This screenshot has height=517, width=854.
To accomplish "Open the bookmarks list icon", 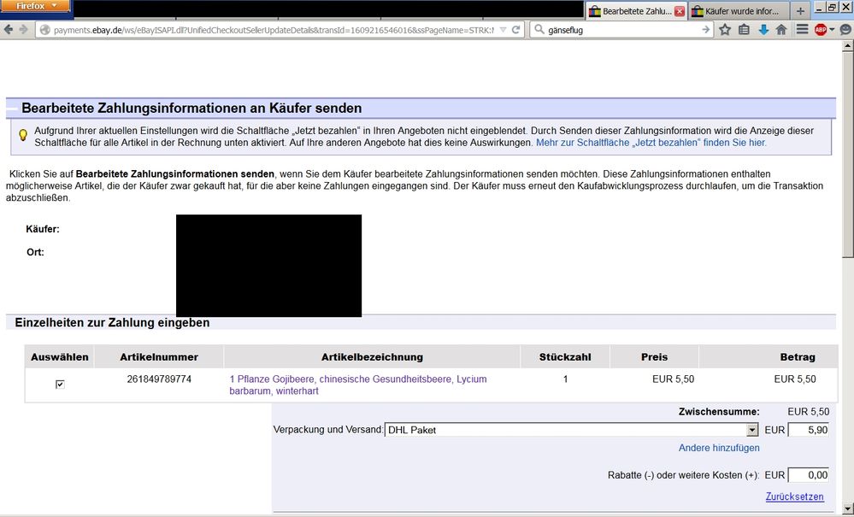I will 744,30.
